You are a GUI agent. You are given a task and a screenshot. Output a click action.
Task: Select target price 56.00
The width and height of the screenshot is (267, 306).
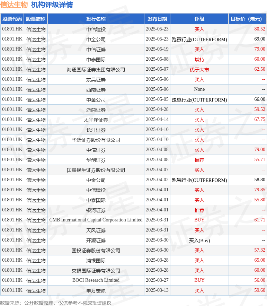pos(260,280)
